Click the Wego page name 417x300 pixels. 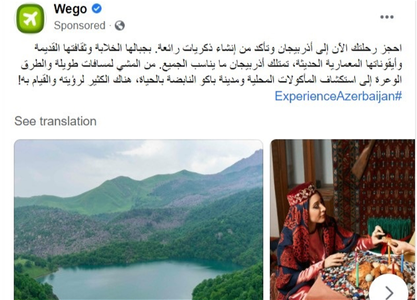pos(70,9)
